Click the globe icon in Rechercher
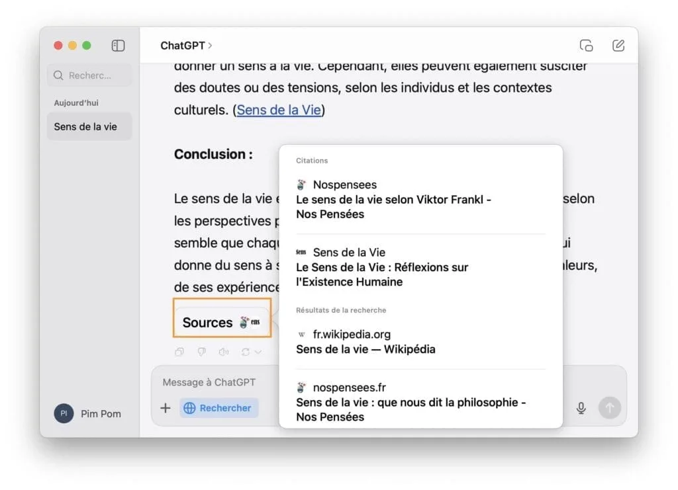This screenshot has width=678, height=490. [x=189, y=408]
